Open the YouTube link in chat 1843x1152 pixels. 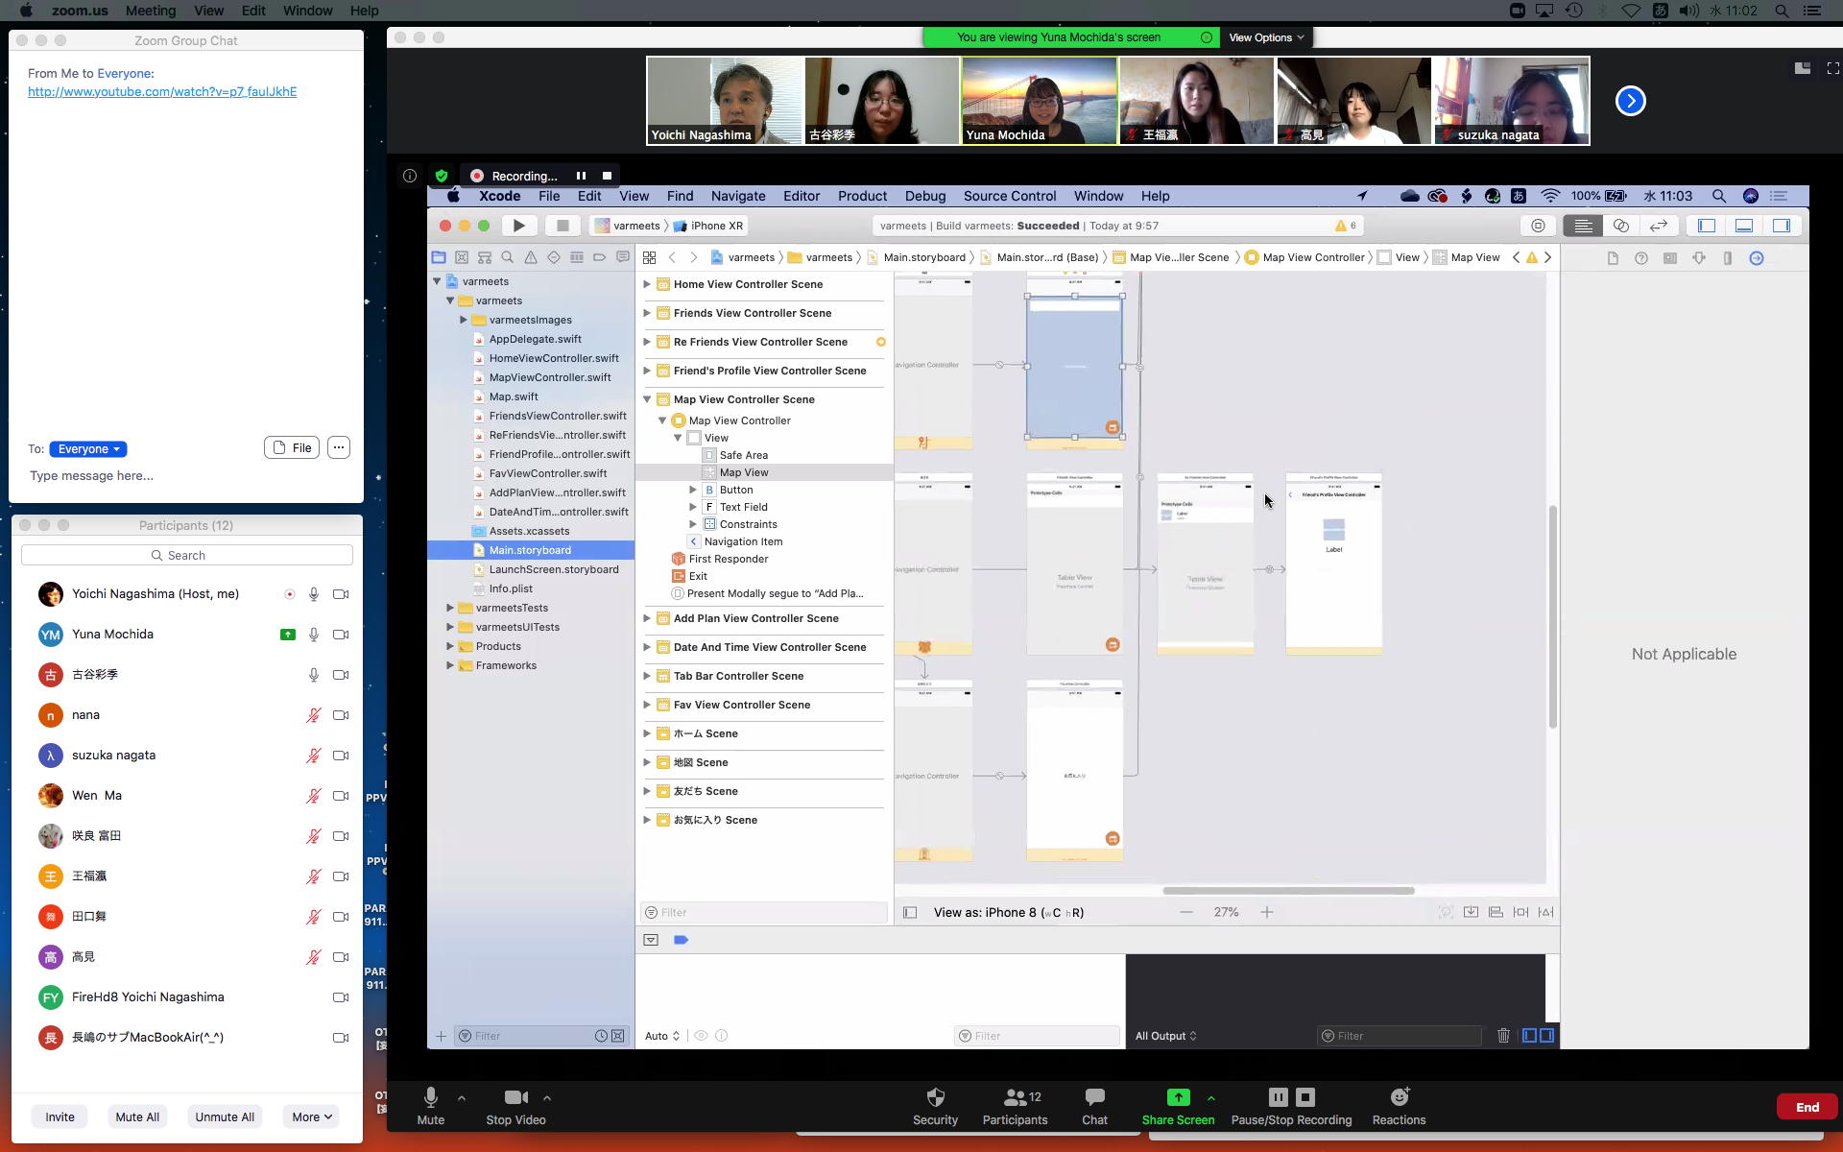[x=162, y=92]
